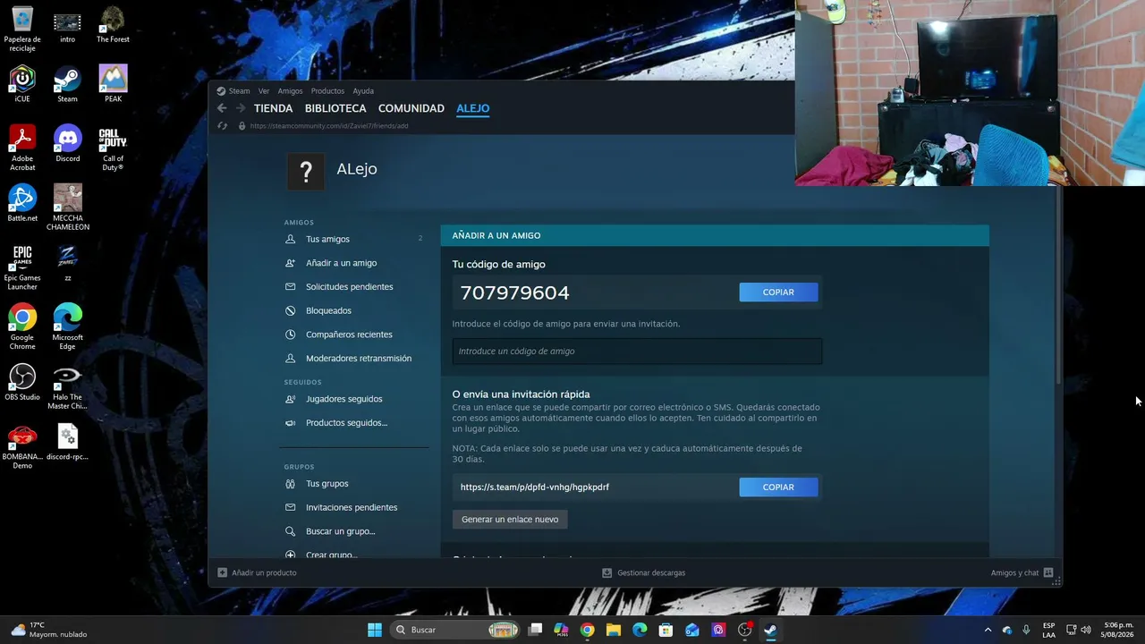Open File Explorer from the taskbar
Screen dimensions: 1145x644
[614, 630]
